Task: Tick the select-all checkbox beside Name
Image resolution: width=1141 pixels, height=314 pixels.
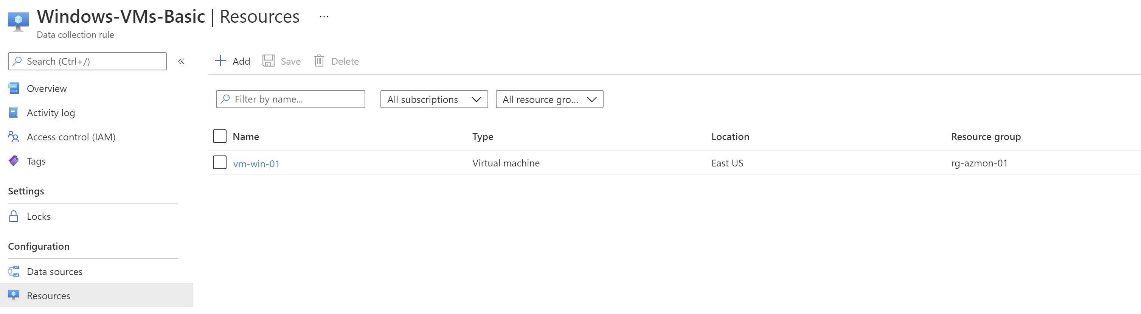Action: tap(220, 136)
